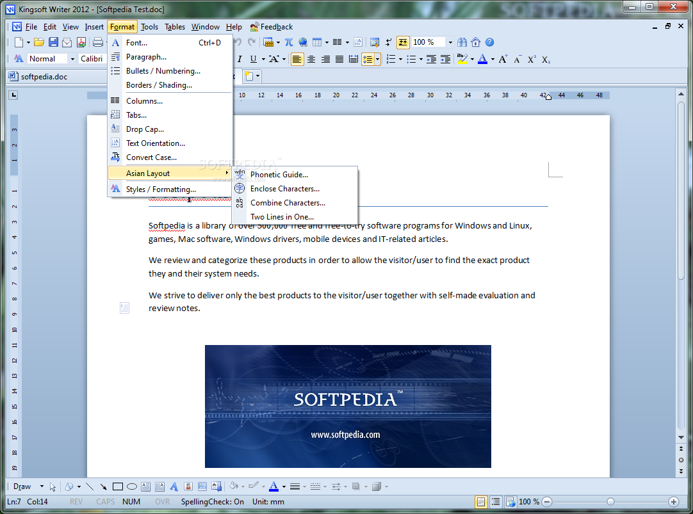Viewport: 693px width, 514px height.
Task: Click the Find binoculars icon
Action: (462, 42)
